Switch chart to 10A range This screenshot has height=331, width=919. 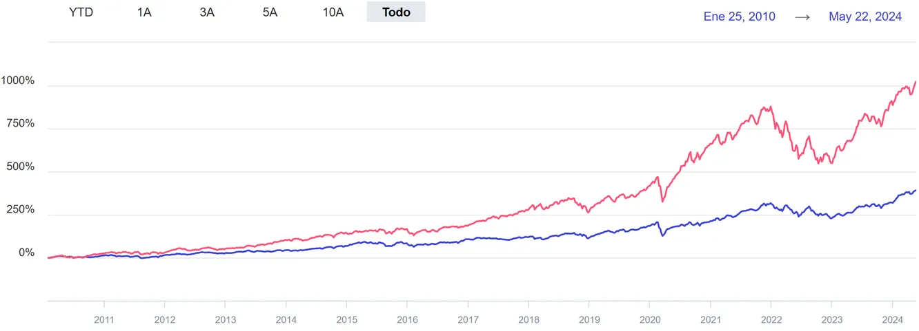click(x=333, y=12)
